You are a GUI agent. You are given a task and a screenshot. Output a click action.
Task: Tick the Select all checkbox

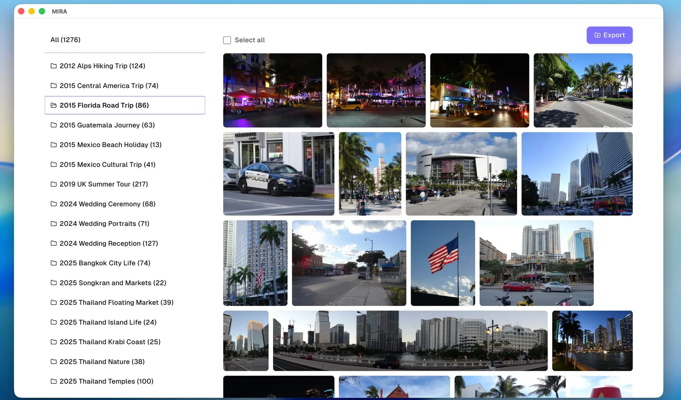coord(227,40)
